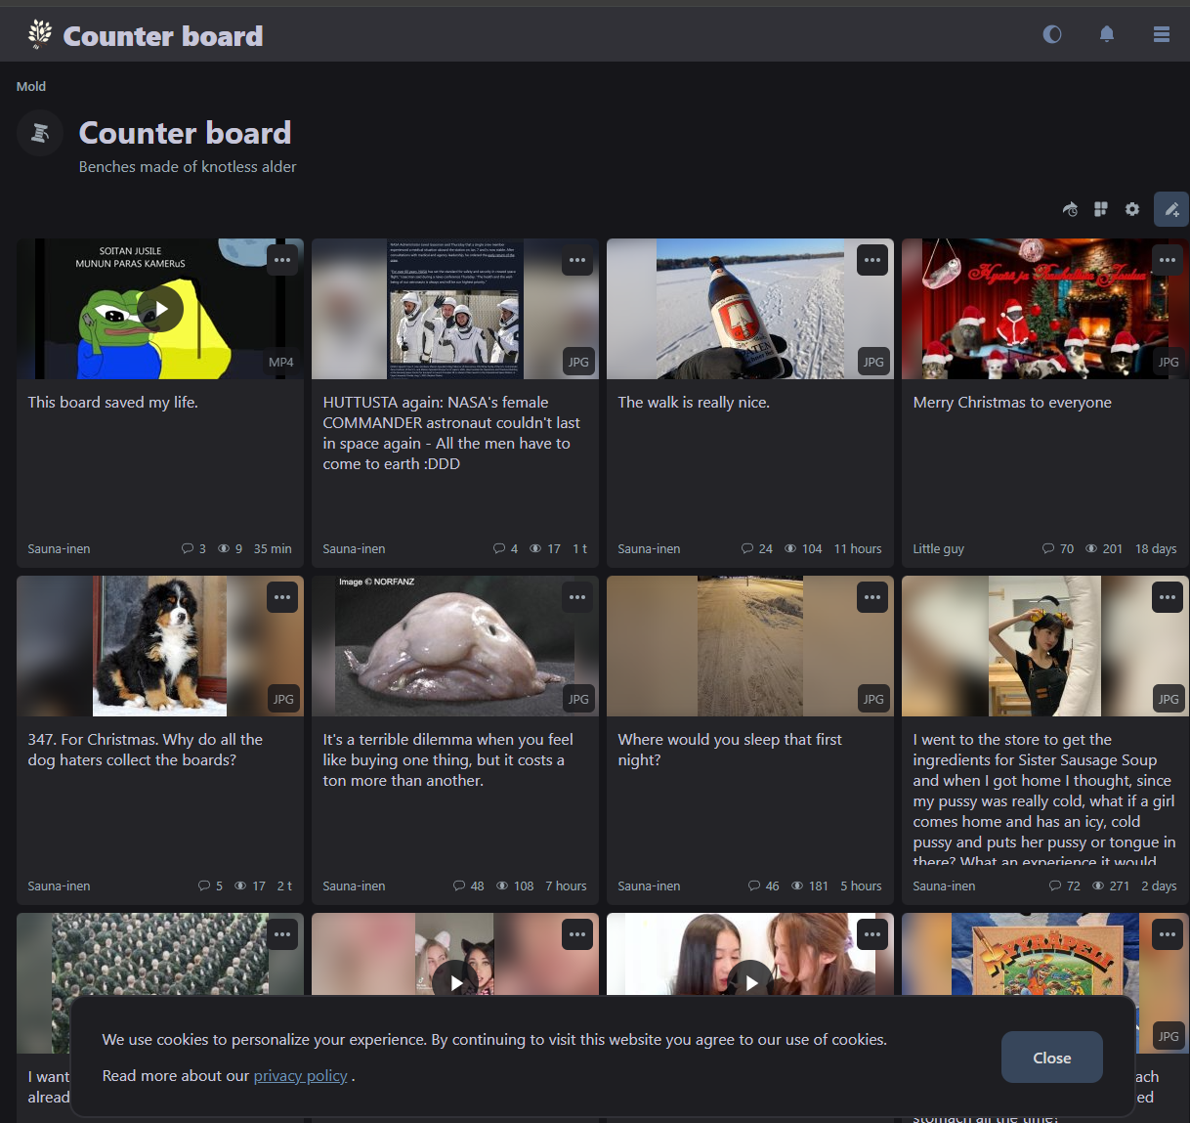This screenshot has width=1190, height=1123.
Task: Click the comment bubble on 'The walk is really nice'
Action: [x=746, y=548]
